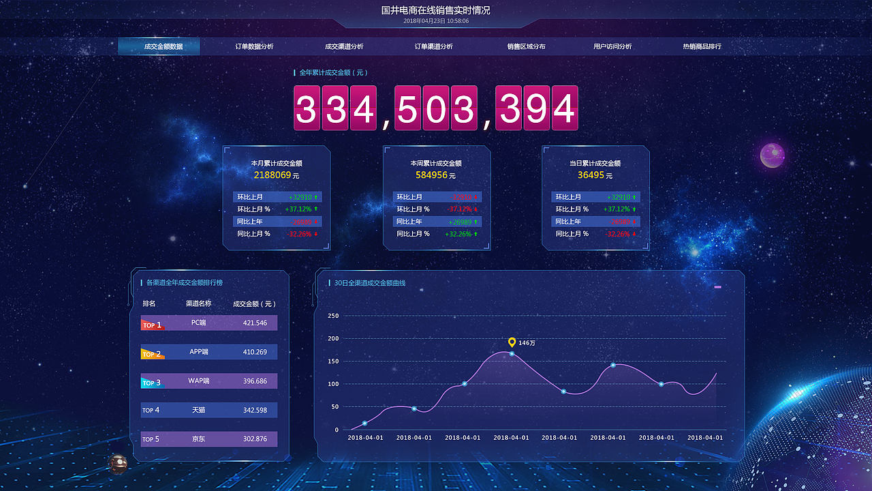The width and height of the screenshot is (872, 491).
Task: Open the 热销商品排行 tab
Action: coord(702,46)
